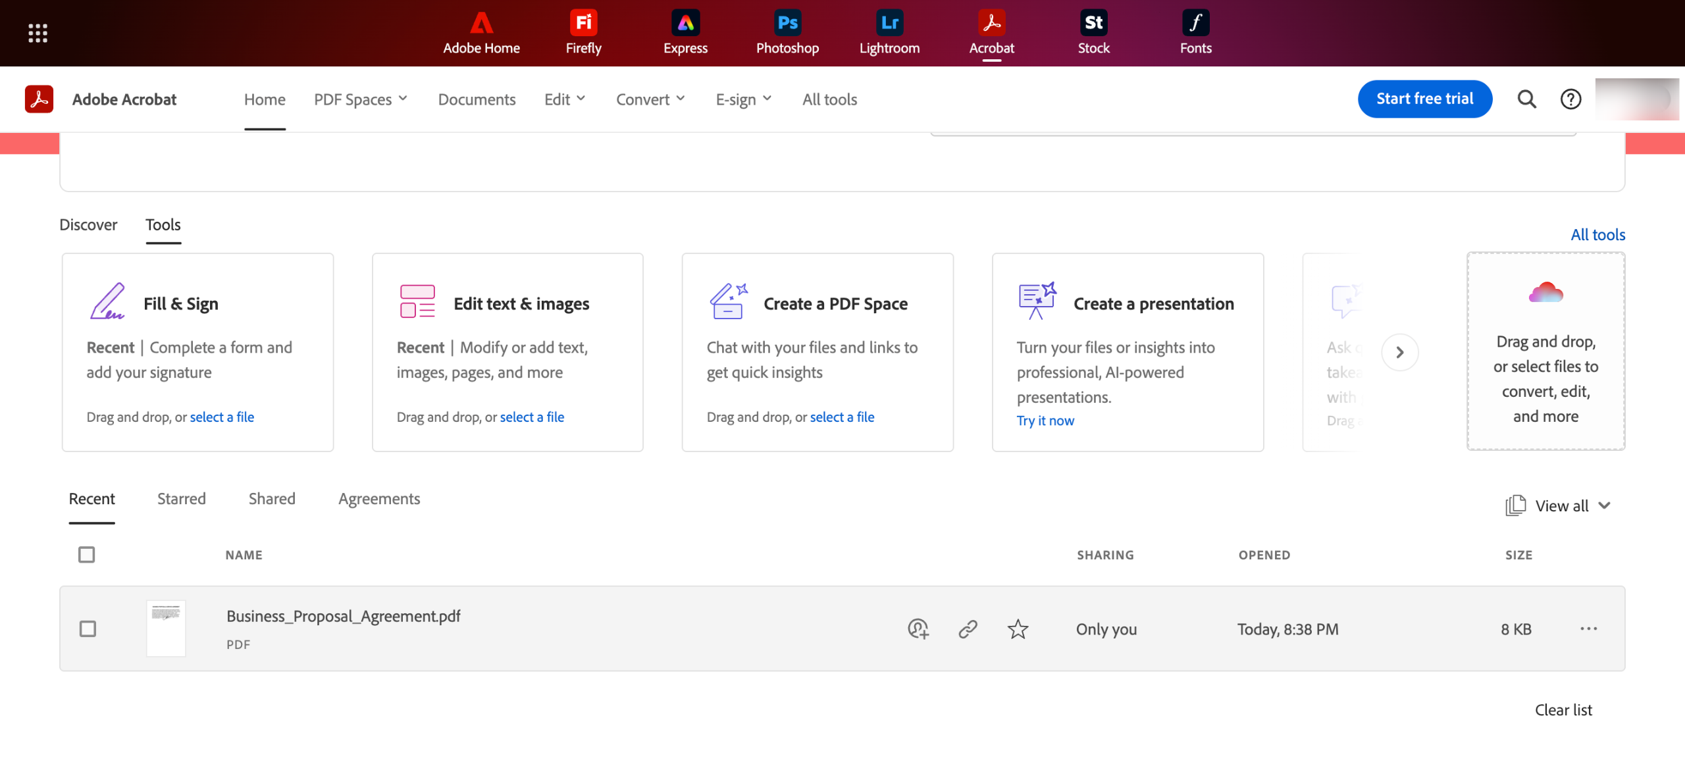The width and height of the screenshot is (1685, 770).
Task: Open the Adobe apps grid launcher
Action: coord(38,33)
